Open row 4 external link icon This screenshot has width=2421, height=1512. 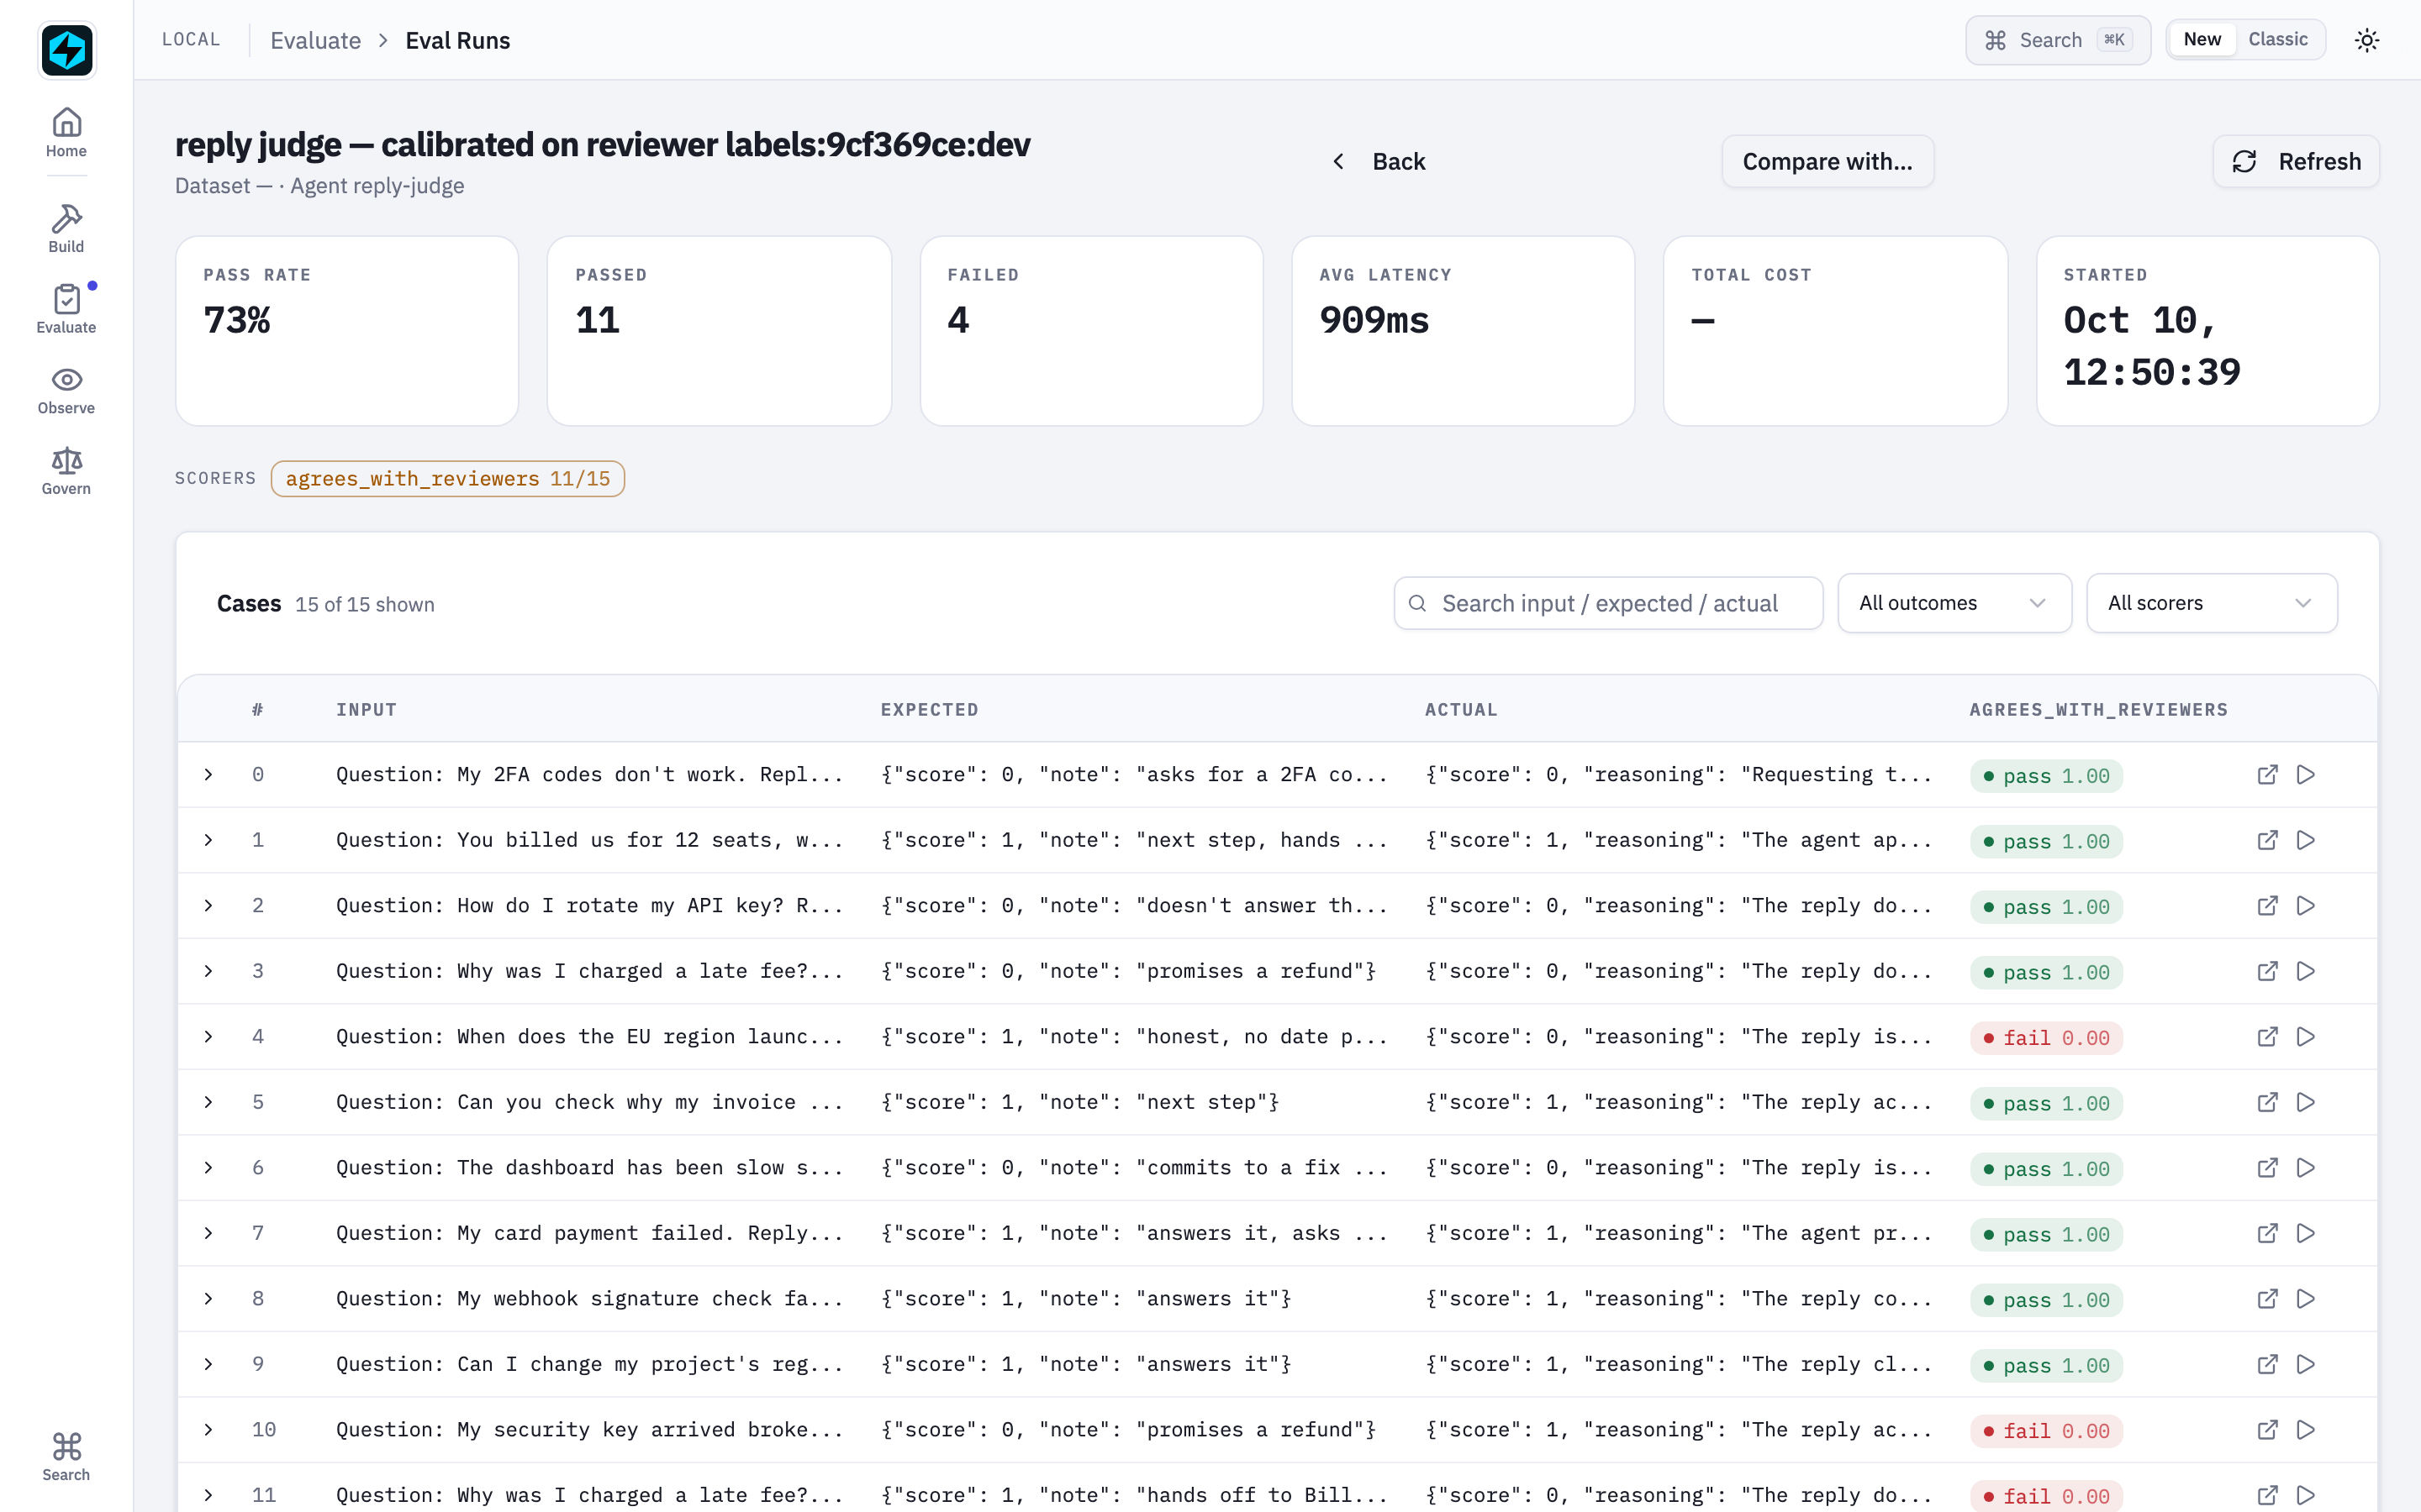click(2267, 1036)
